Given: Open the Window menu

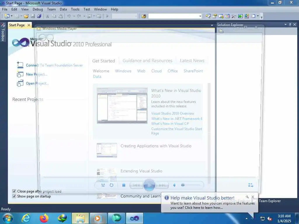Looking at the screenshot, I should point(100,9).
